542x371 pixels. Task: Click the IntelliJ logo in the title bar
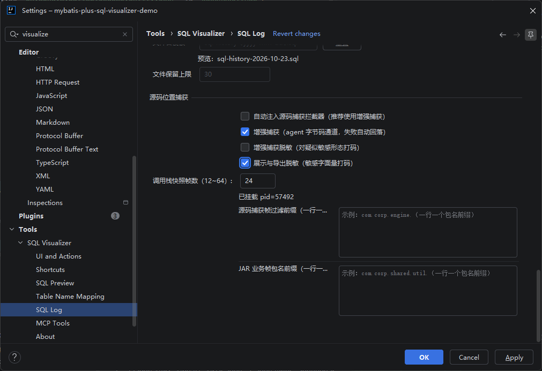(x=11, y=11)
